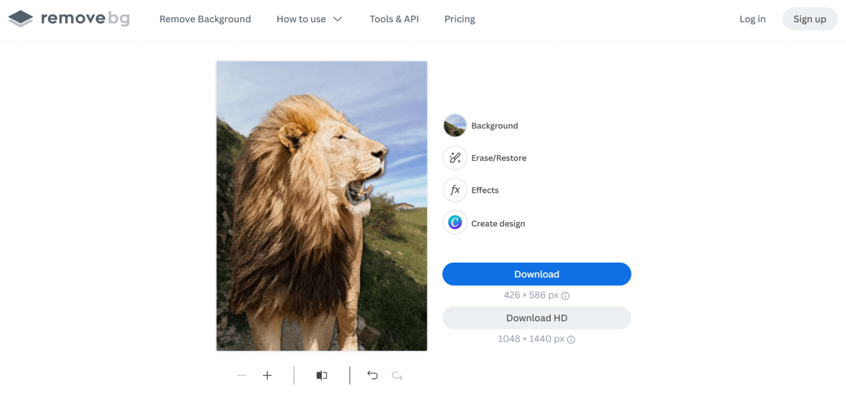The width and height of the screenshot is (846, 401).
Task: Click the remove.bg logo icon
Action: [x=20, y=19]
